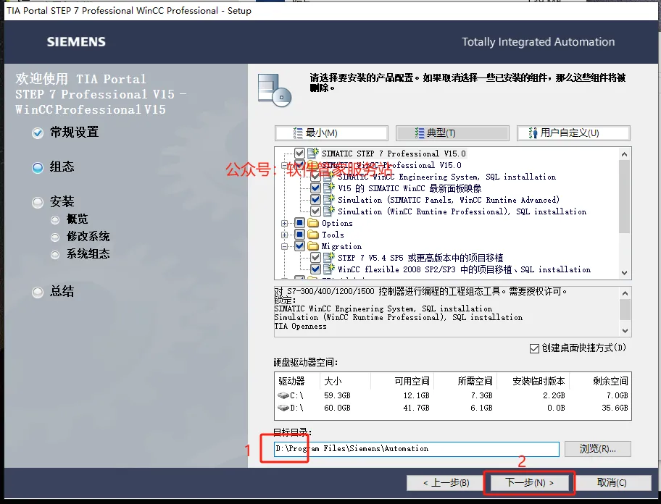Select the 系统组态 sub-step label
The image size is (661, 504).
(88, 254)
